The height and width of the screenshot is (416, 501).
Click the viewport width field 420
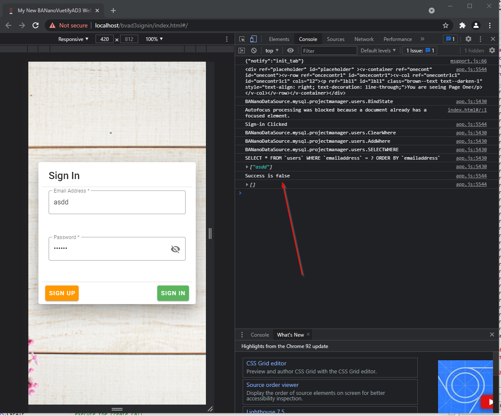[x=104, y=39]
